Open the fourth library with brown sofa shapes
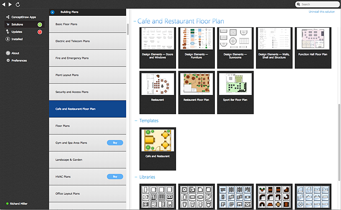Screen dimensions: 341x210 274,197
